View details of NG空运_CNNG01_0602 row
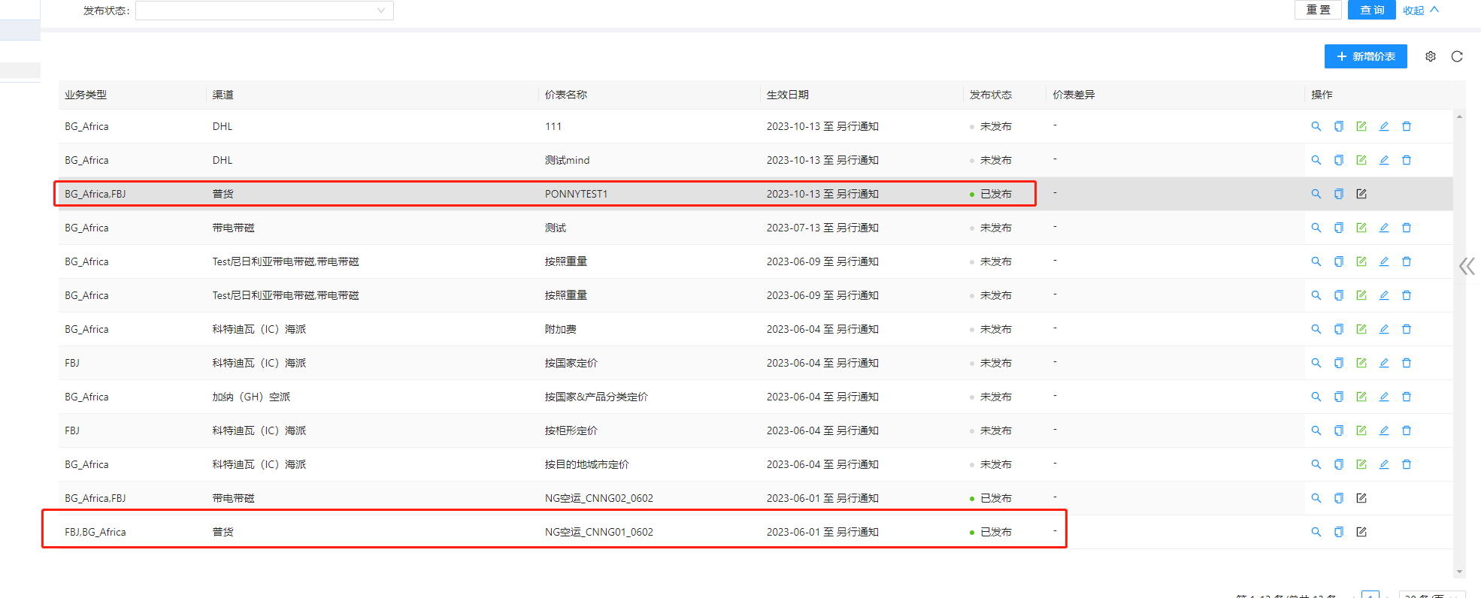 coord(1316,532)
